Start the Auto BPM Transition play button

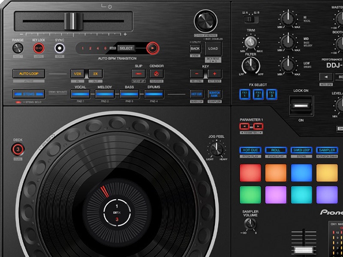pyautogui.click(x=153, y=48)
